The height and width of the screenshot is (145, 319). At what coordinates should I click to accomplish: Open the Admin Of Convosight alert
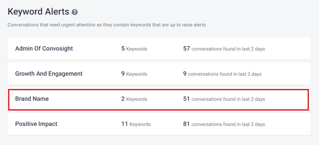[x=44, y=49]
